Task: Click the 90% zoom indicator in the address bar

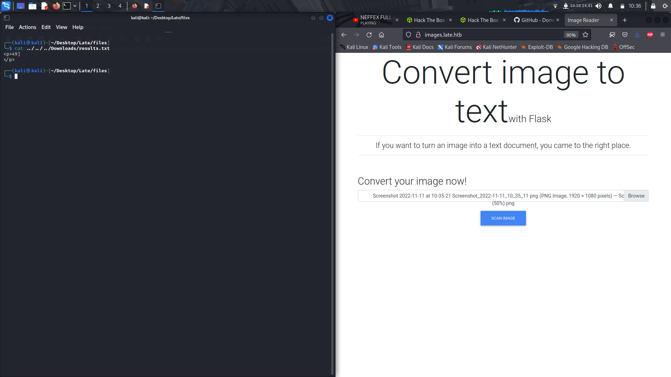Action: tap(571, 35)
